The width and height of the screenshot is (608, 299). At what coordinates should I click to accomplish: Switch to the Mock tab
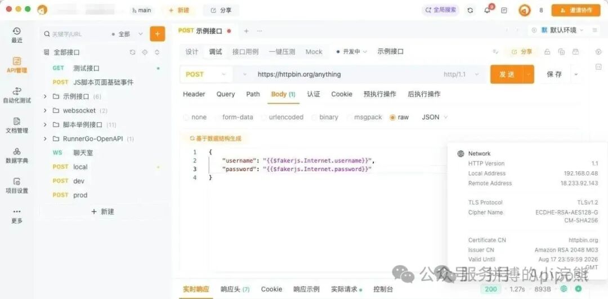[x=314, y=52]
